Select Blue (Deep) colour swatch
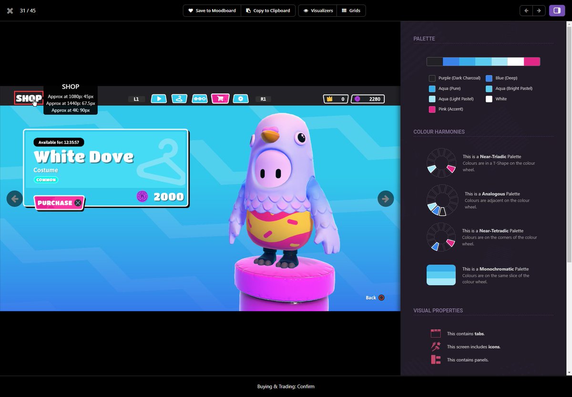Image resolution: width=572 pixels, height=397 pixels. coord(489,78)
